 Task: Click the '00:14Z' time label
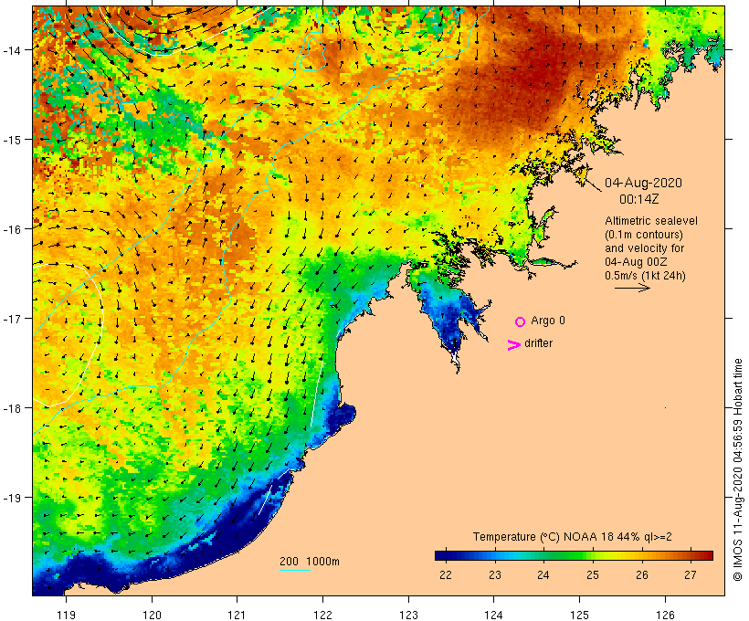point(639,199)
